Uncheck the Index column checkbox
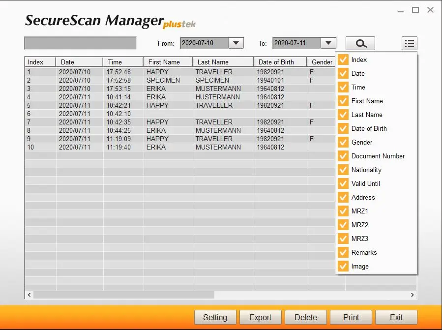The image size is (442, 330). pyautogui.click(x=343, y=60)
